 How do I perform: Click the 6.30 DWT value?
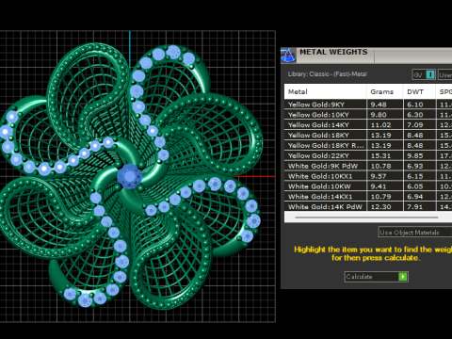(x=415, y=115)
